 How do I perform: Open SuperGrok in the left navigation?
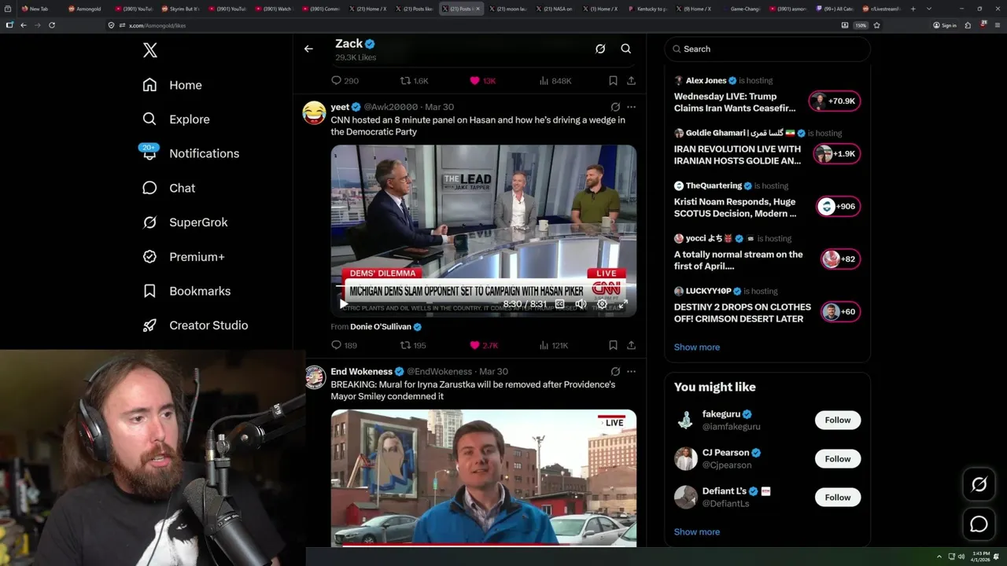tap(185, 222)
